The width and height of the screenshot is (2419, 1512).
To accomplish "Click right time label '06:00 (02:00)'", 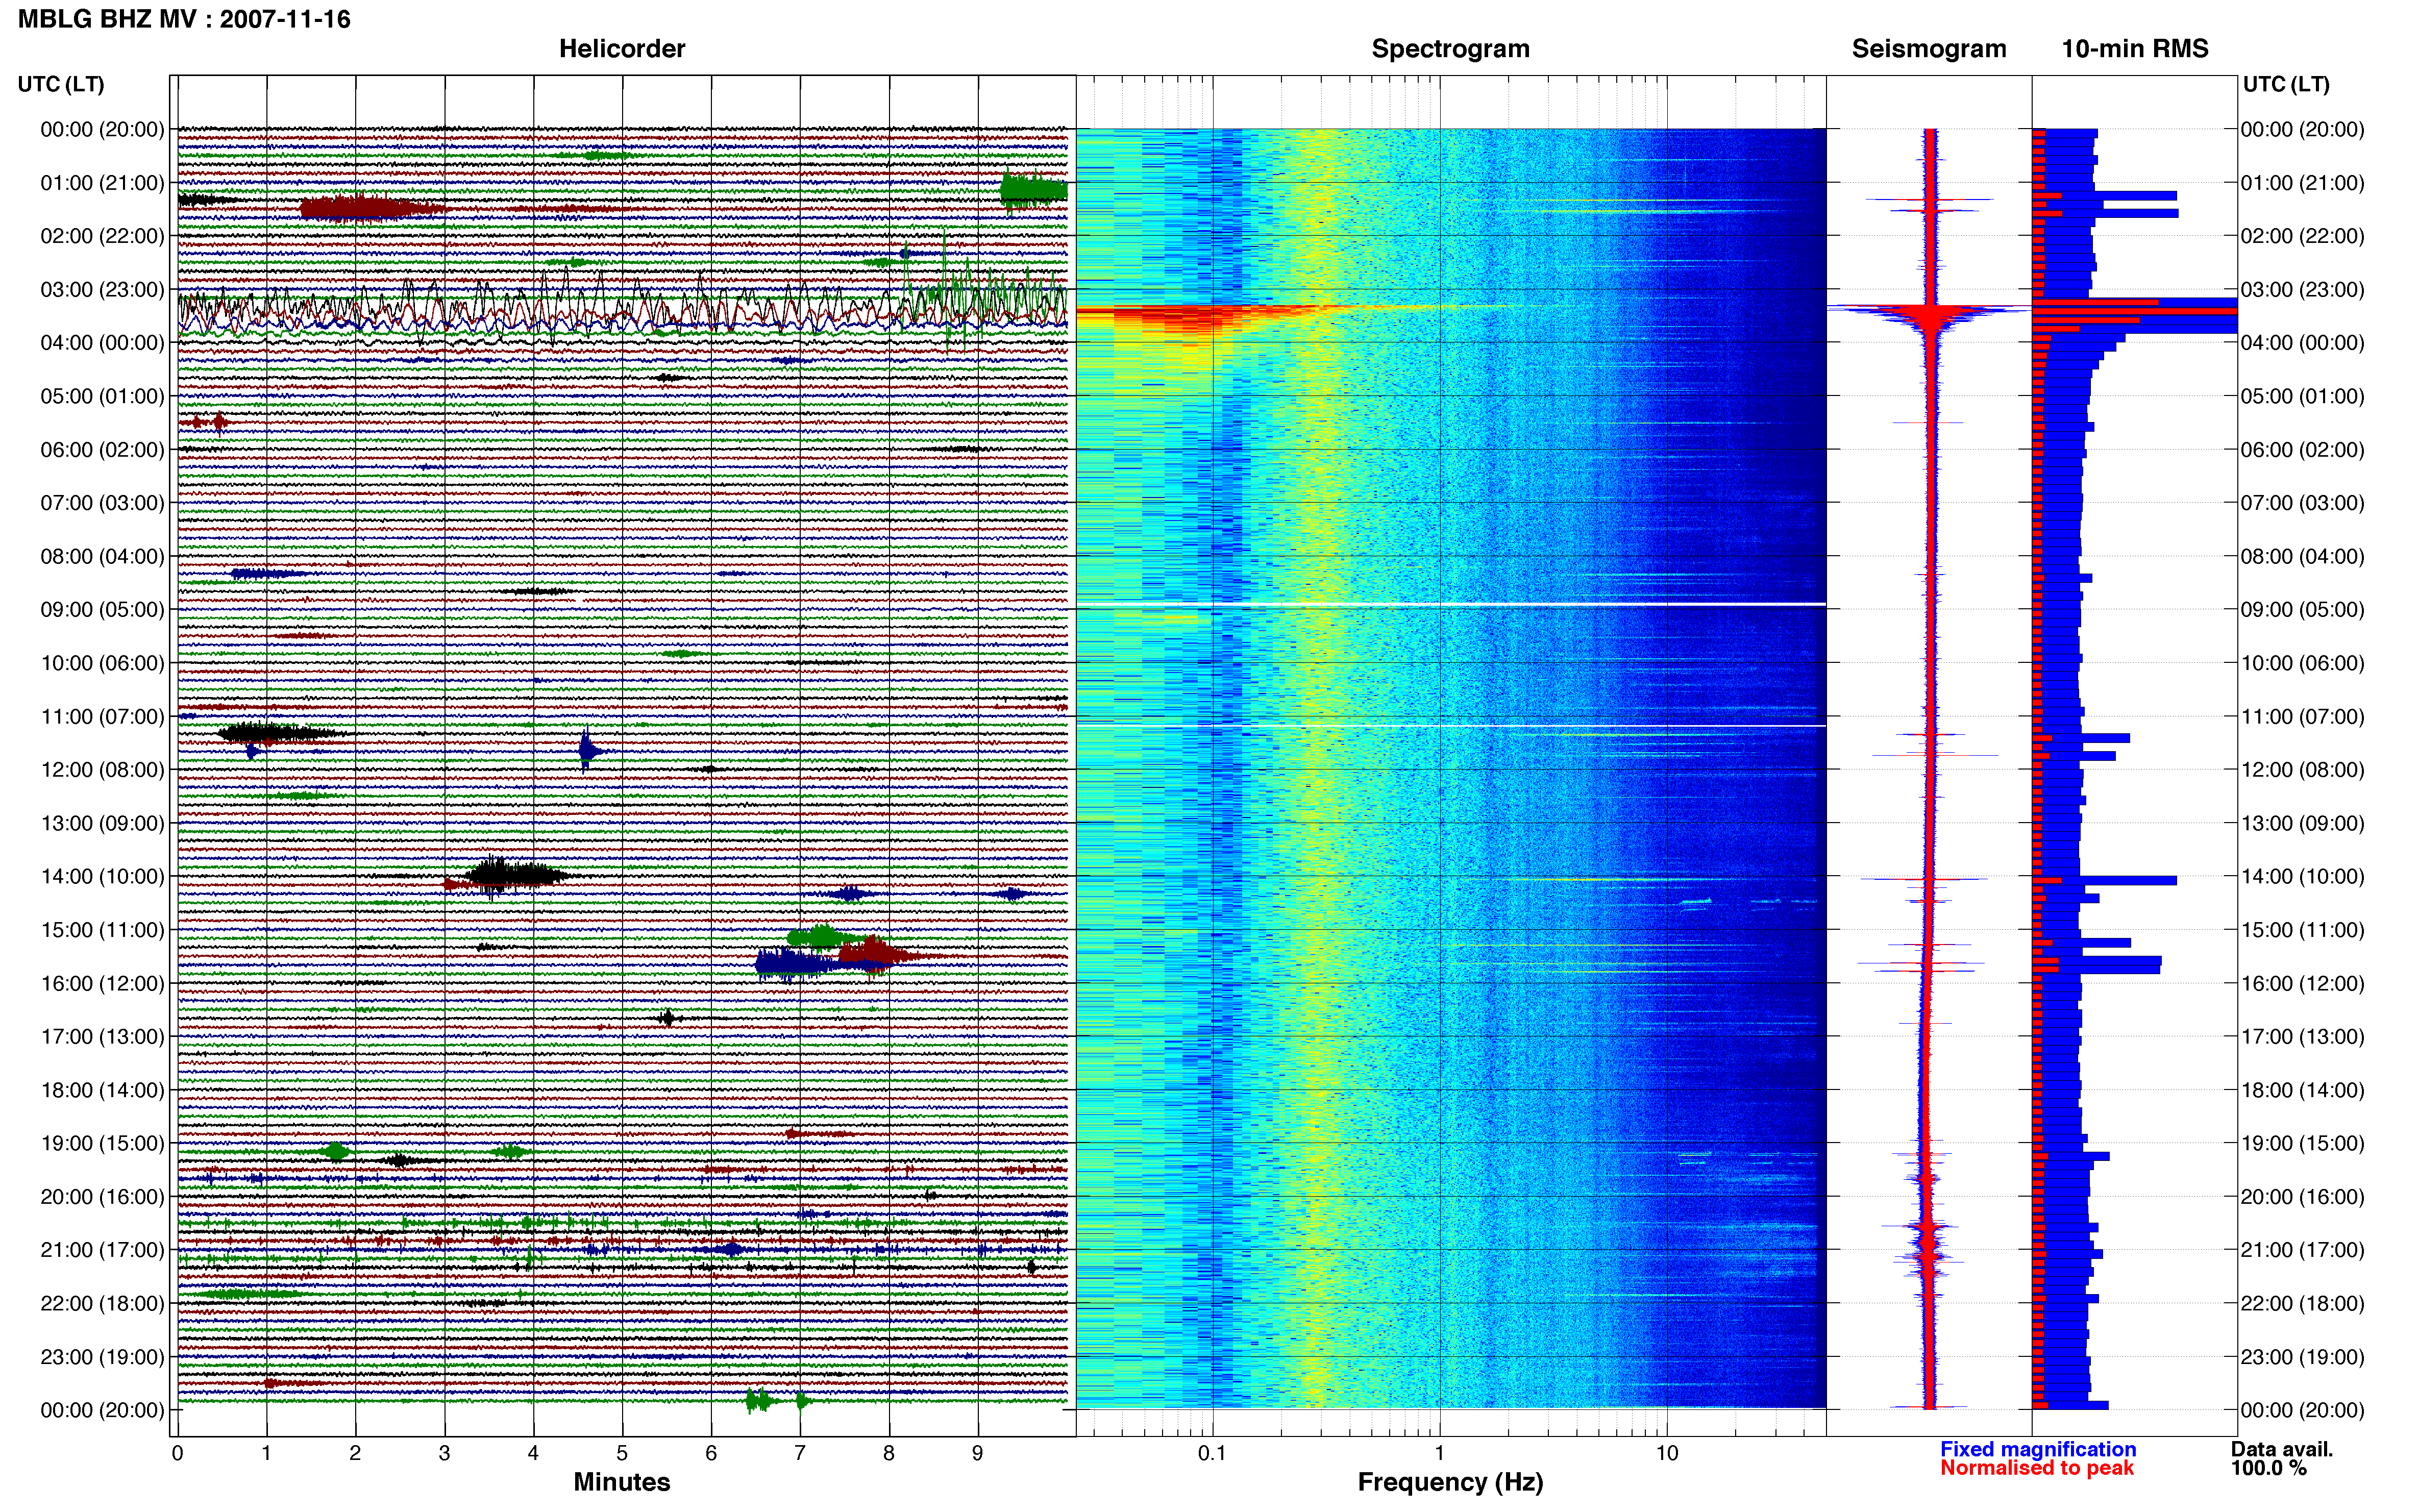I will (2303, 449).
